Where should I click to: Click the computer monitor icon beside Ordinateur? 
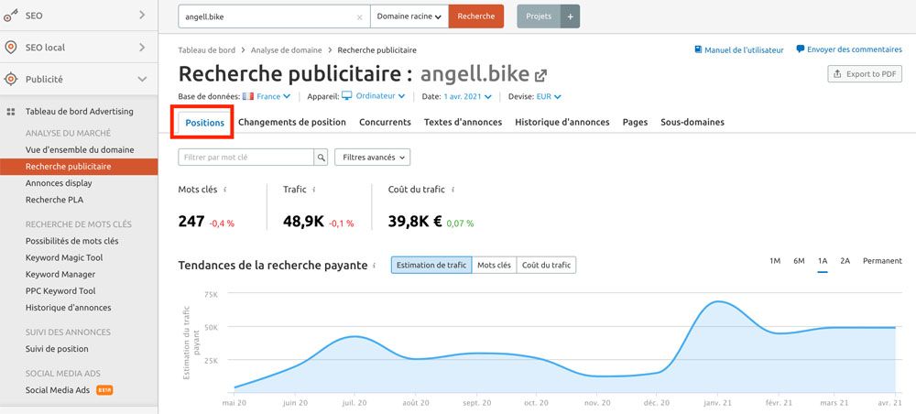pyautogui.click(x=347, y=96)
